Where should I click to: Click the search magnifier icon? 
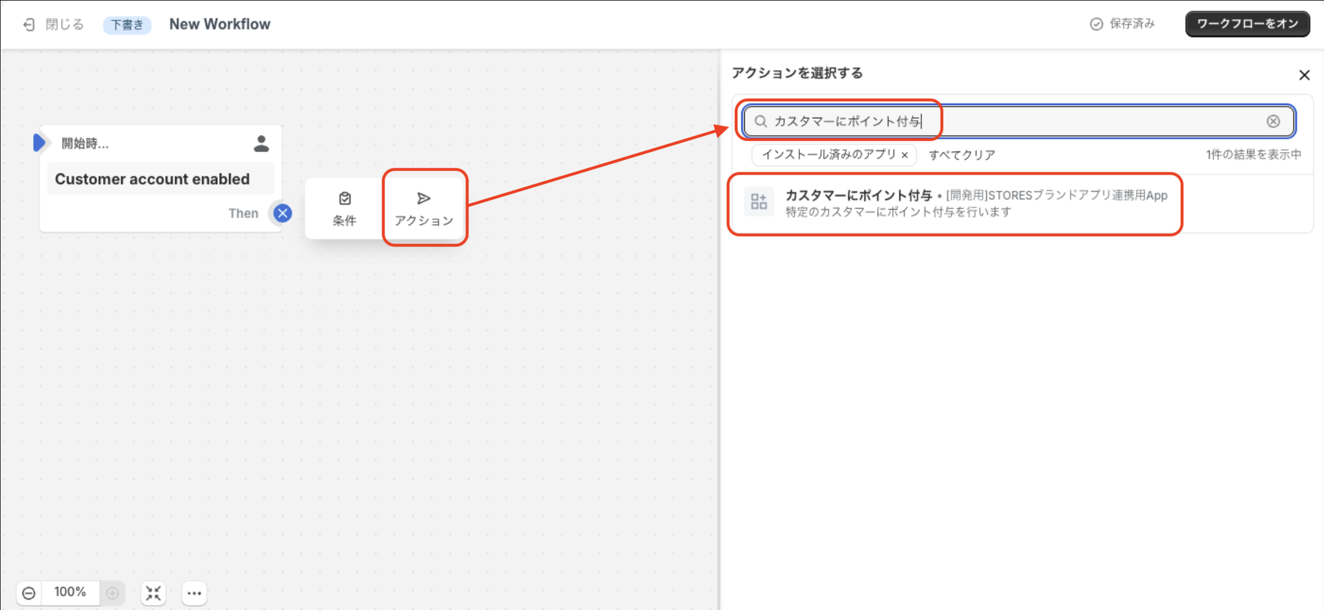(x=760, y=121)
